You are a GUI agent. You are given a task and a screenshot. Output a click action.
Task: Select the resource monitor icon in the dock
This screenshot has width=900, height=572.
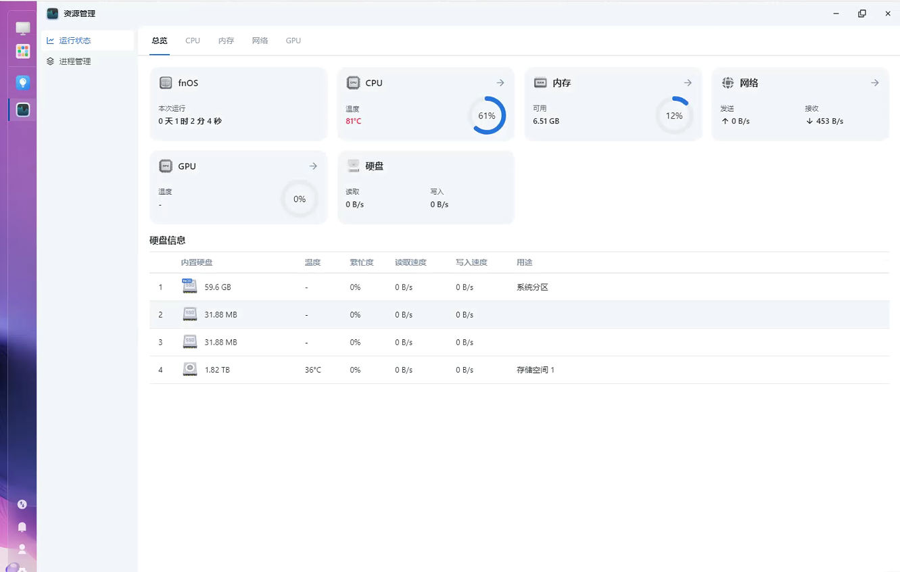pyautogui.click(x=23, y=109)
